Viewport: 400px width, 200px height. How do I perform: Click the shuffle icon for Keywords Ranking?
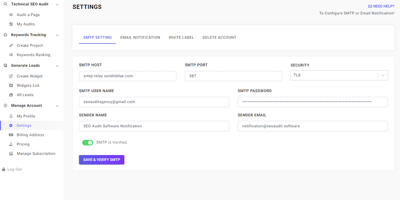(11, 55)
